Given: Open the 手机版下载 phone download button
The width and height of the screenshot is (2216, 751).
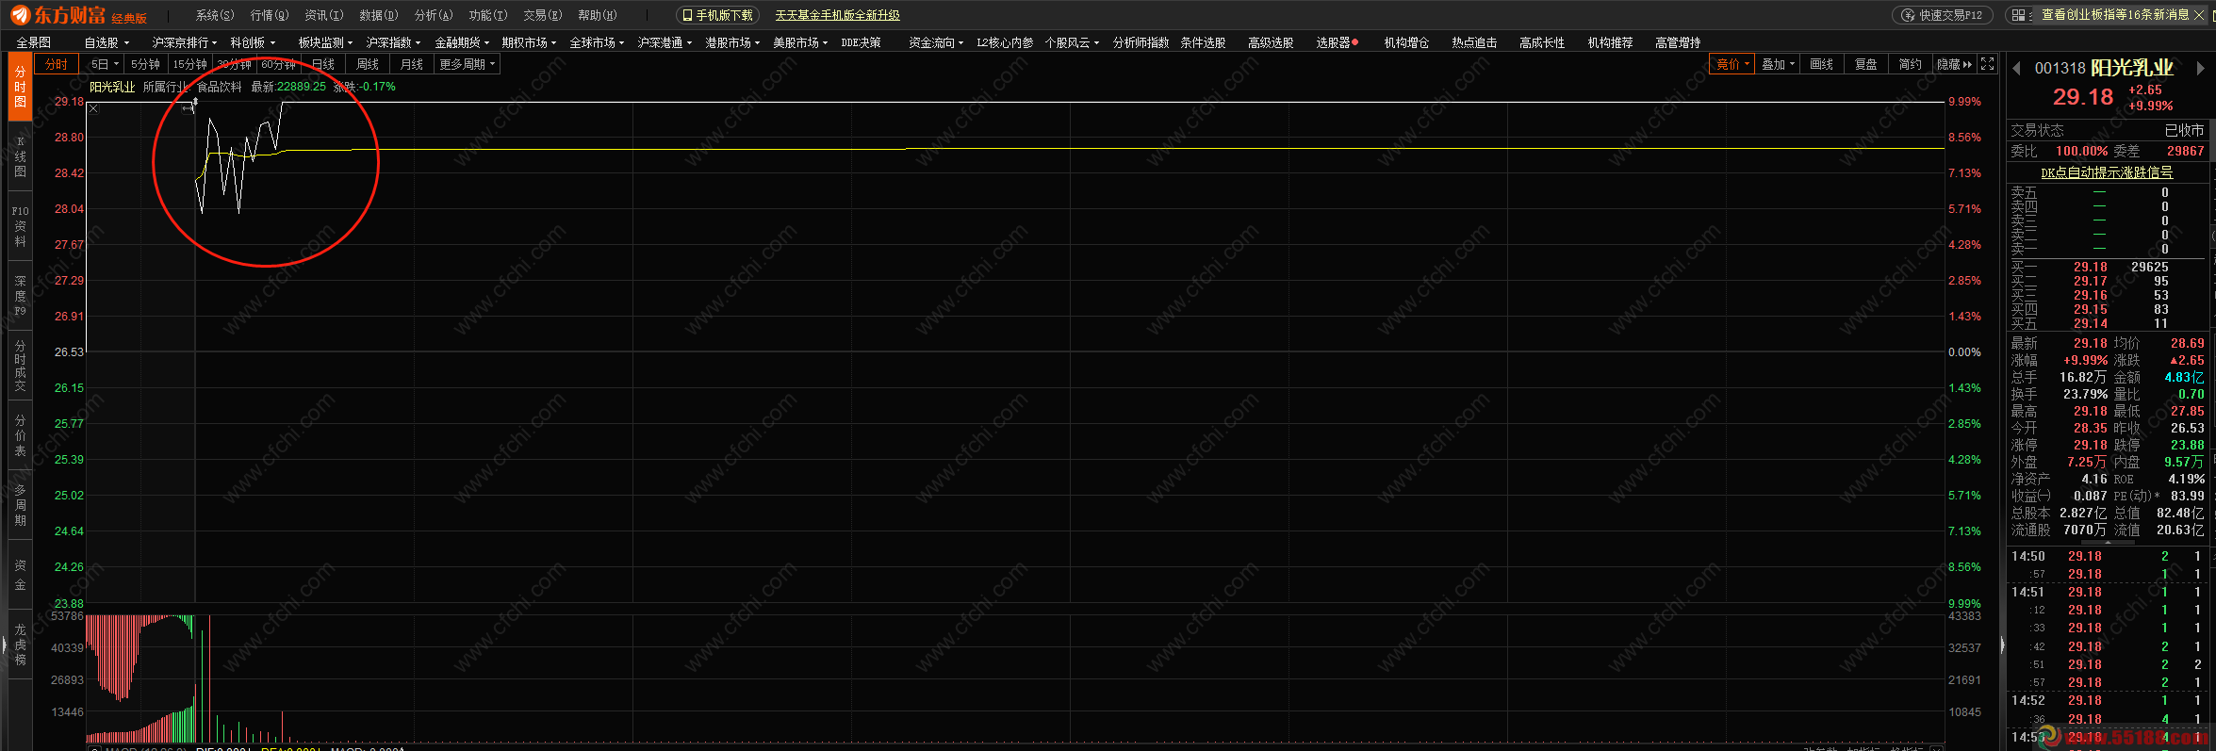Looking at the screenshot, I should pos(717,15).
